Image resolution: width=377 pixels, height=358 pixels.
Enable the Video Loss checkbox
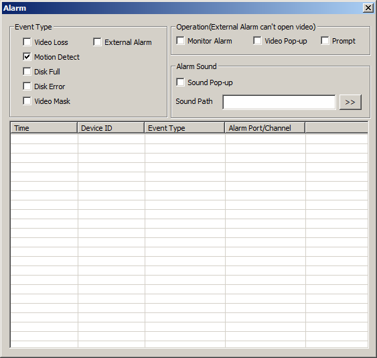[27, 42]
